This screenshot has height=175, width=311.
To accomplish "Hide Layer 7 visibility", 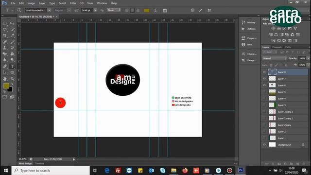I will 264,79.
